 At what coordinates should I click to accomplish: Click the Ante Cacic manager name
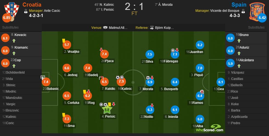click(52, 11)
